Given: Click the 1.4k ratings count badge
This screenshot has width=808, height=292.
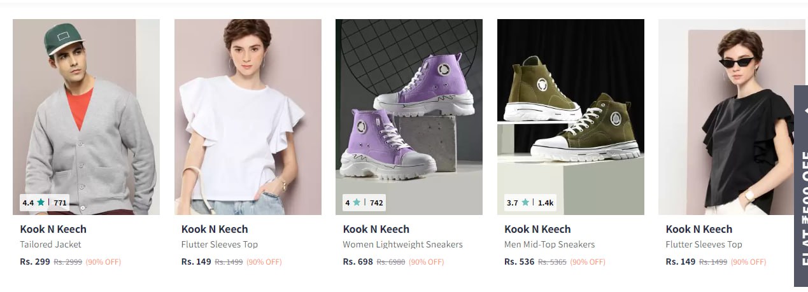Looking at the screenshot, I should [x=546, y=203].
